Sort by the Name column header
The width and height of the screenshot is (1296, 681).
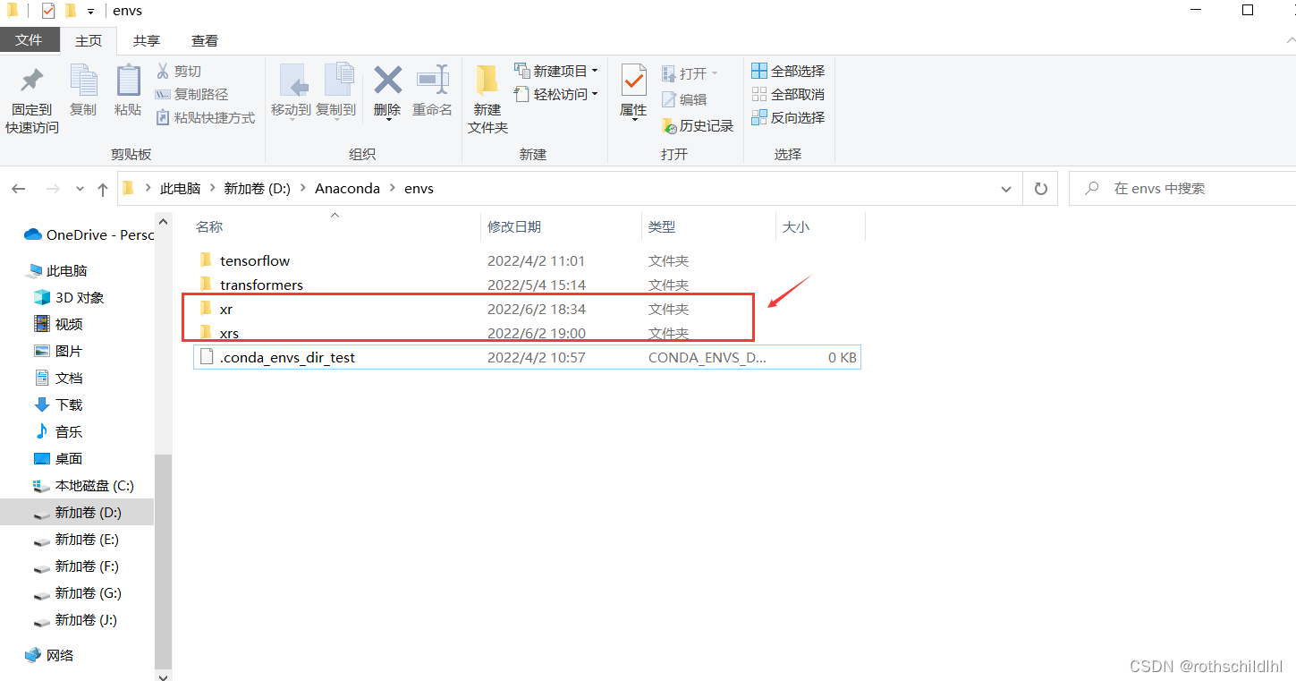[x=335, y=227]
